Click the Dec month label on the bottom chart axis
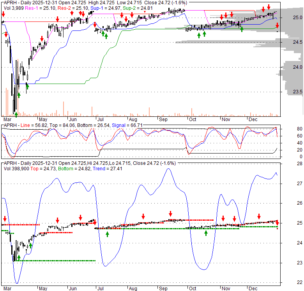The image size is (304, 291). click(253, 288)
